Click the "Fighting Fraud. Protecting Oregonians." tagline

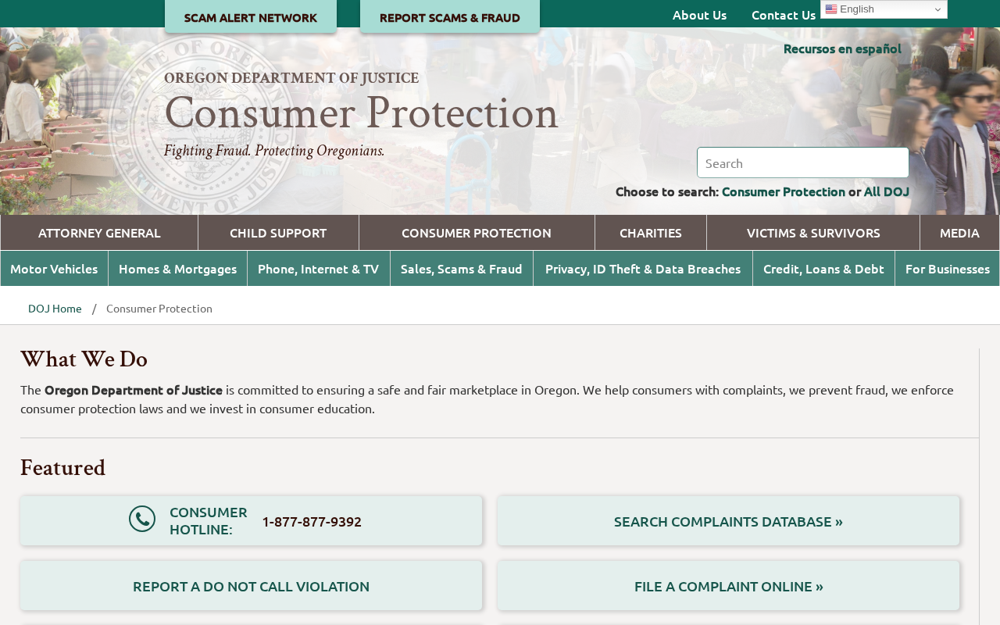274,151
